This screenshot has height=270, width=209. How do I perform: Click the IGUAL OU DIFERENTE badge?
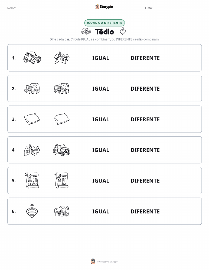coord(104,23)
